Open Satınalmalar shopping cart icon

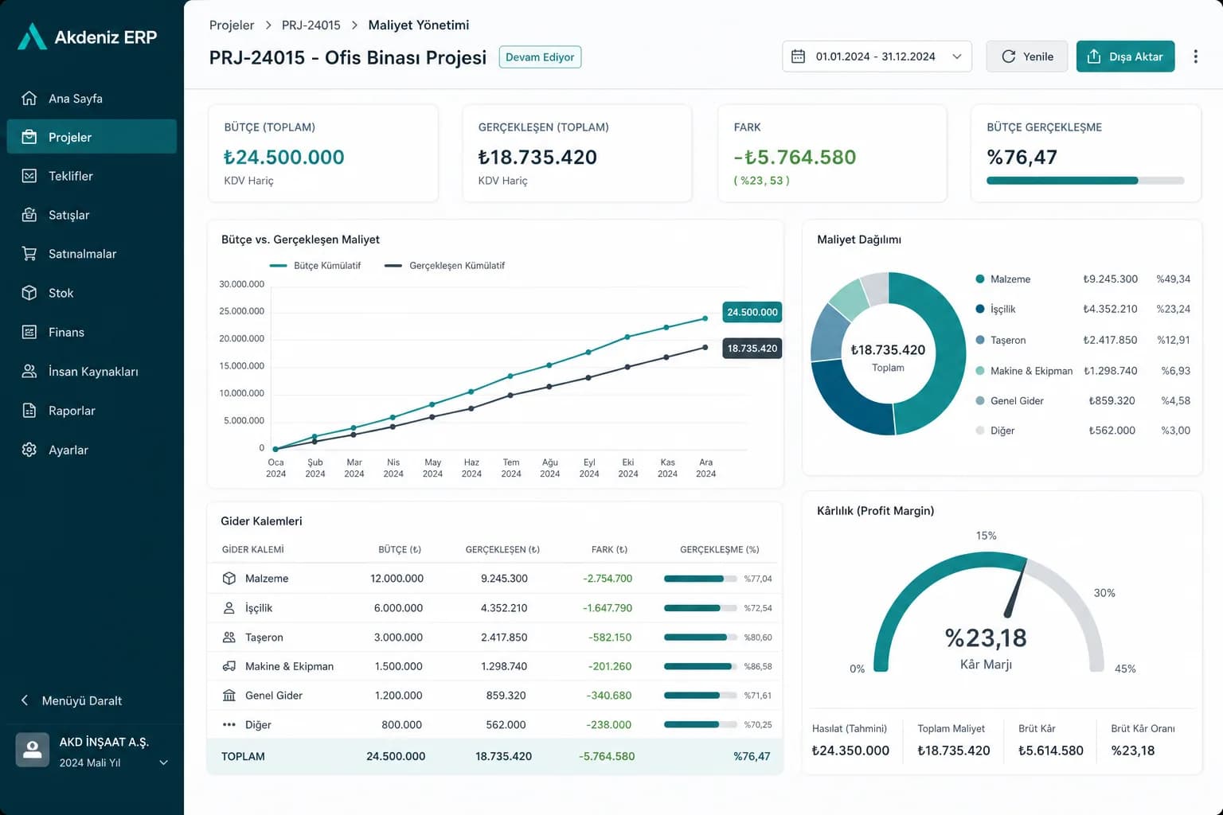pyautogui.click(x=29, y=254)
